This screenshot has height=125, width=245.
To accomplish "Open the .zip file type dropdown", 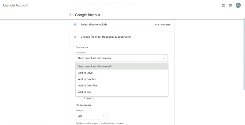I will pos(92,116).
